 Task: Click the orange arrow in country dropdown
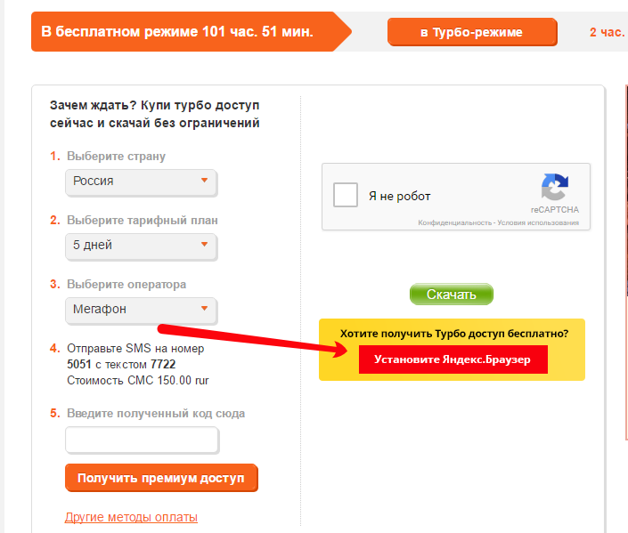[204, 181]
